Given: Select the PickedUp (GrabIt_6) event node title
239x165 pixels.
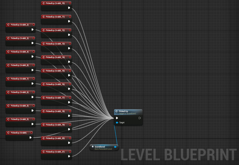Looking at the screenshot, I should point(20,92).
